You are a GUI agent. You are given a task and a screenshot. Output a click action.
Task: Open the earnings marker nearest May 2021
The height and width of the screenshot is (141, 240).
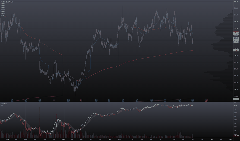pyautogui.click(x=137, y=100)
